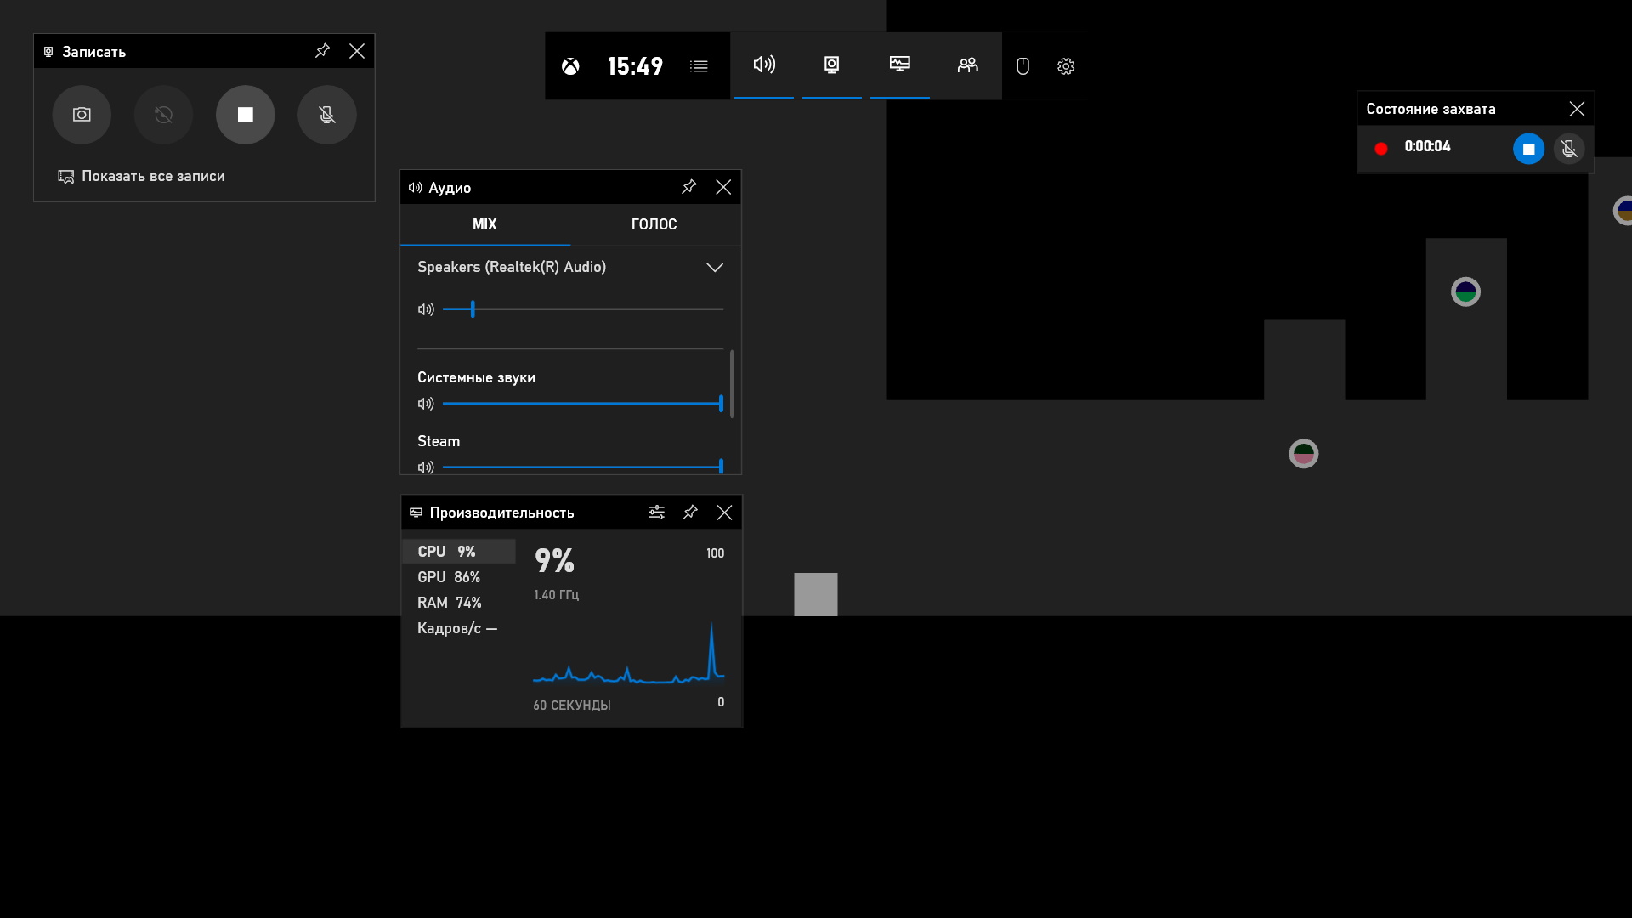Toggle mic in Состояние захвата widget
This screenshot has height=918, width=1632.
(1569, 149)
